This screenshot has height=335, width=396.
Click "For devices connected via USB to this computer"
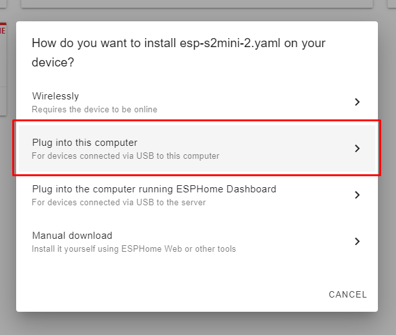(x=125, y=156)
